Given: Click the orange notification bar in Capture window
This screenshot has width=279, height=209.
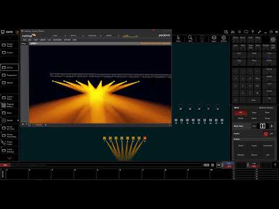Looking at the screenshot, I should (x=155, y=44).
